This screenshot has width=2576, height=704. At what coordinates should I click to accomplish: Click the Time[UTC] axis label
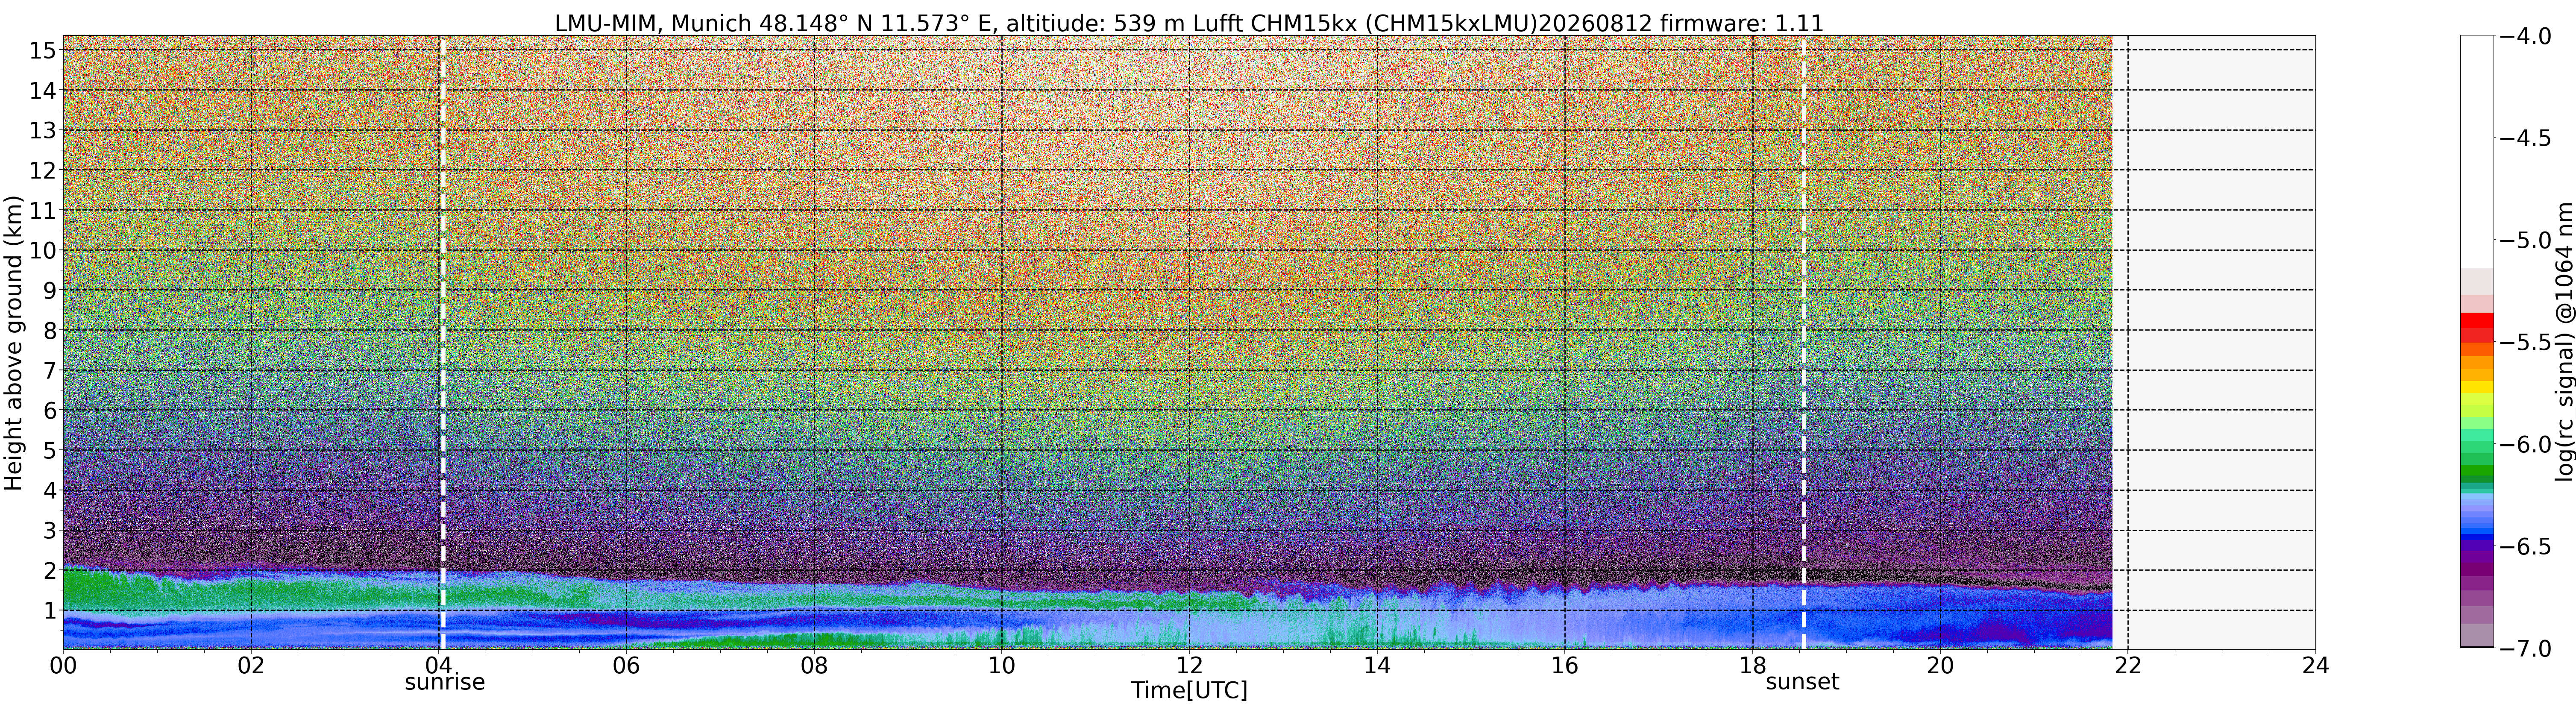point(1189,690)
